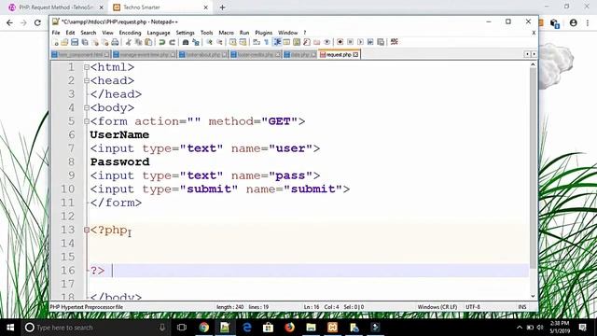Click the Save recorded macro icon
This screenshot has width=597, height=336.
tap(382, 42)
